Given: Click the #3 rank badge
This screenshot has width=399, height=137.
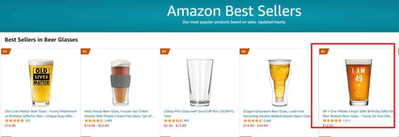Looking at the screenshot, I should coord(164,52).
